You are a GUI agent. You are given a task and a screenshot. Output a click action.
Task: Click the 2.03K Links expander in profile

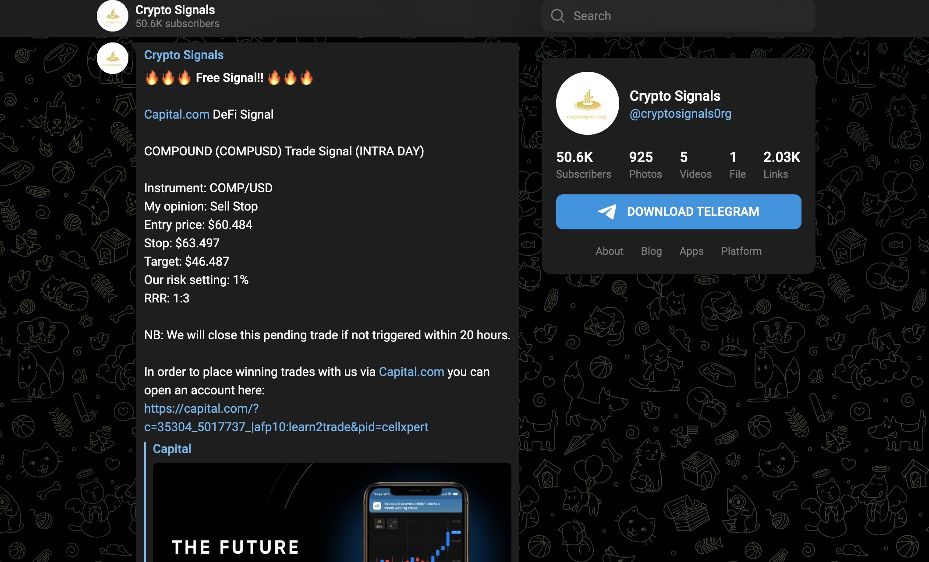pos(780,165)
